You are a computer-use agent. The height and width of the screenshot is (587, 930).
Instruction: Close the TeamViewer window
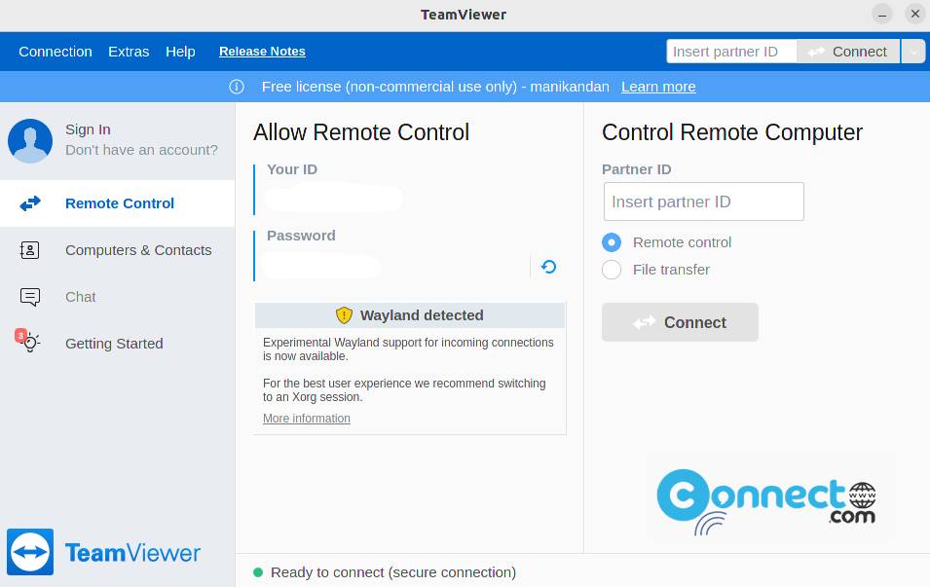pyautogui.click(x=915, y=14)
